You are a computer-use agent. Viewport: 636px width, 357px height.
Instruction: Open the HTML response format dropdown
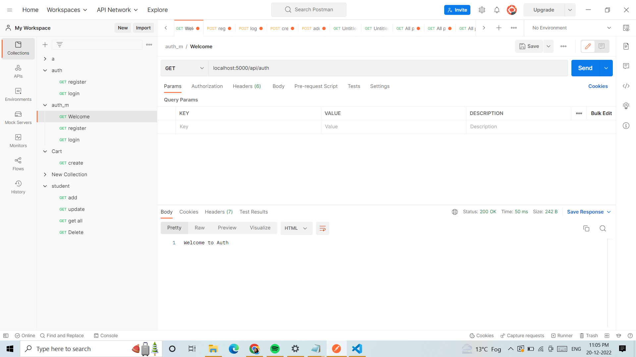coord(296,228)
